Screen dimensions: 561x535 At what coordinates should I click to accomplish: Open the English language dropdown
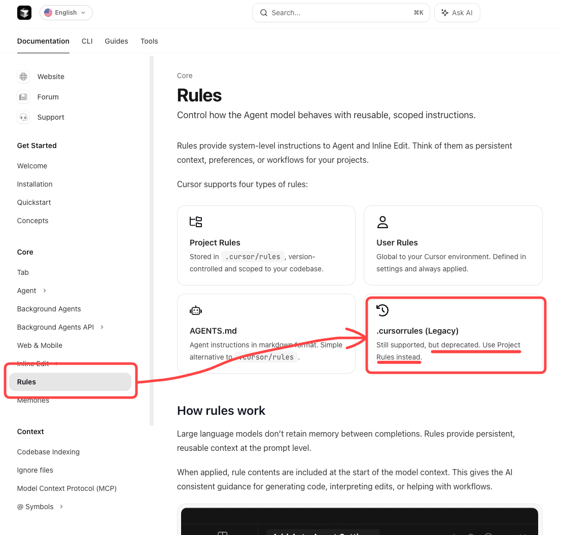66,13
